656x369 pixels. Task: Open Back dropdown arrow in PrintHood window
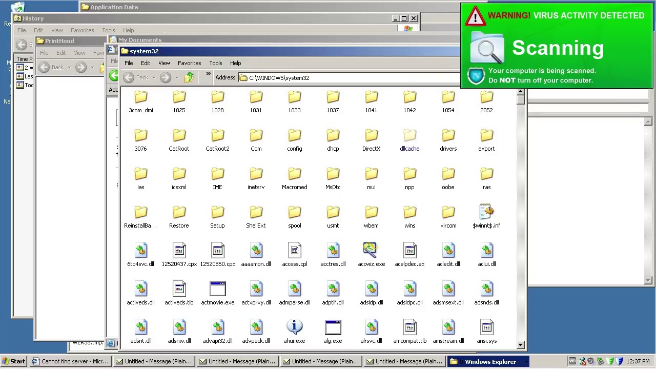coord(69,67)
